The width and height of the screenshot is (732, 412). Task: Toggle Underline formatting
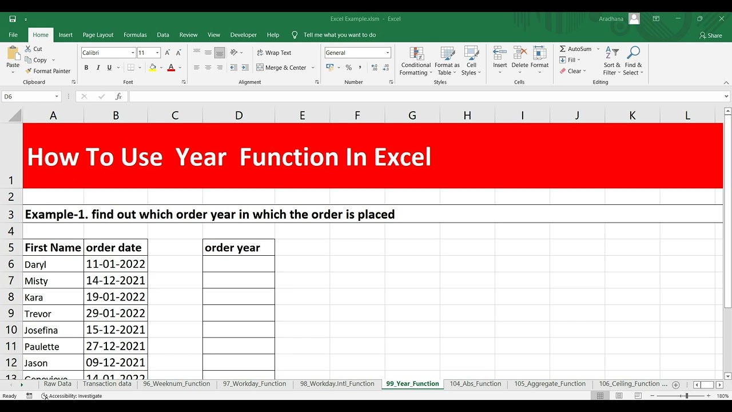109,68
